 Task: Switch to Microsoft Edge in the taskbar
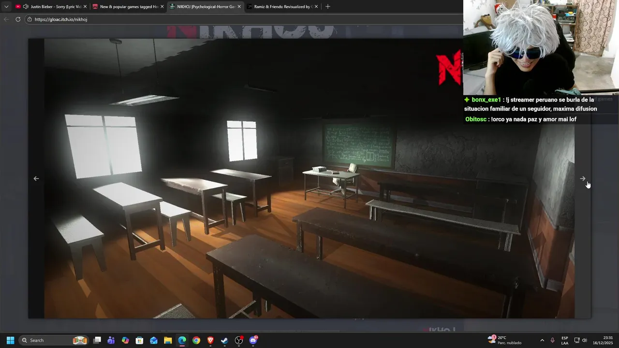[182, 340]
